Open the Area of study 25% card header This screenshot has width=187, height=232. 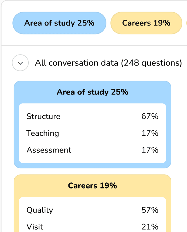(92, 92)
